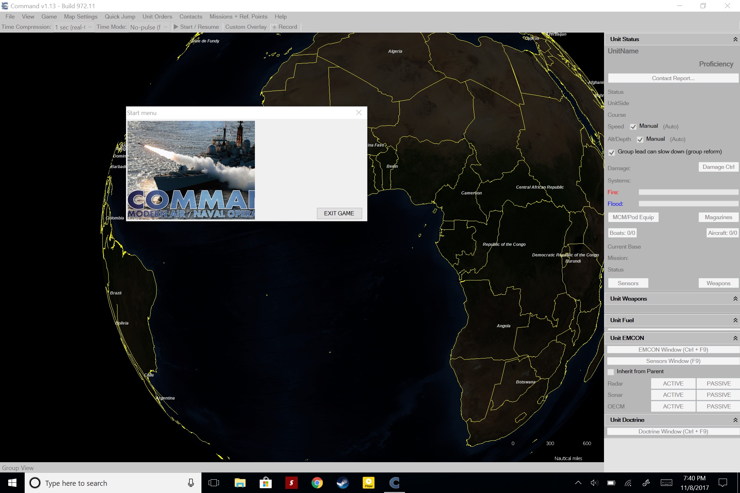Click the Wi-Fi icon in the system tray
This screenshot has width=740, height=493.
click(629, 483)
